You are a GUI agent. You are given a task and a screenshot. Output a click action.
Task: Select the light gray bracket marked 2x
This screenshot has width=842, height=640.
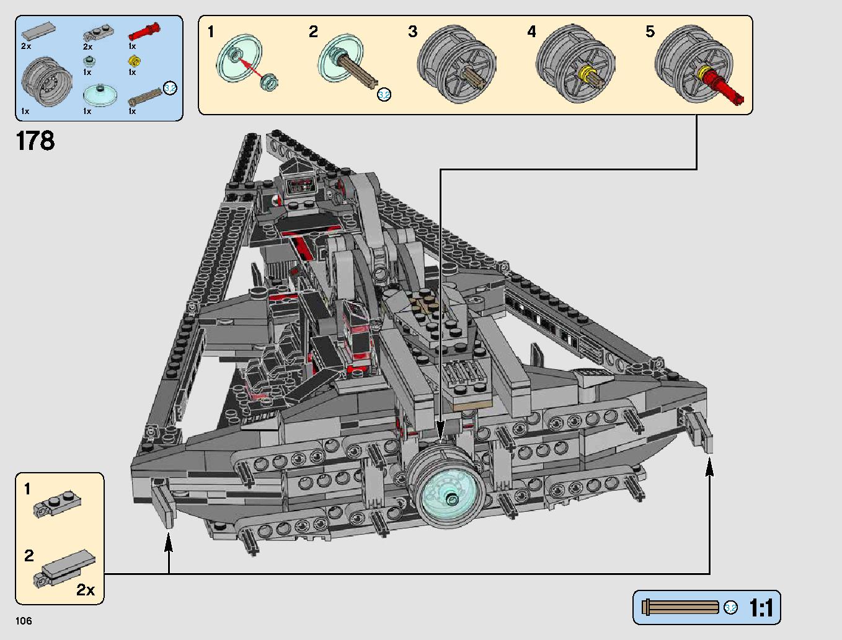point(98,32)
